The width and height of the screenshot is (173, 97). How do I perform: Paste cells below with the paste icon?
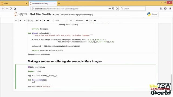32,20
